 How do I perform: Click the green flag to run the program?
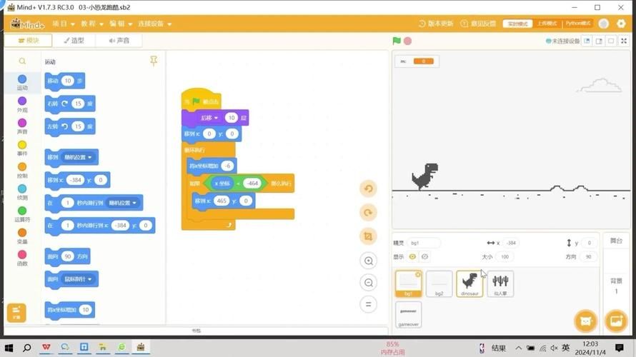click(397, 41)
